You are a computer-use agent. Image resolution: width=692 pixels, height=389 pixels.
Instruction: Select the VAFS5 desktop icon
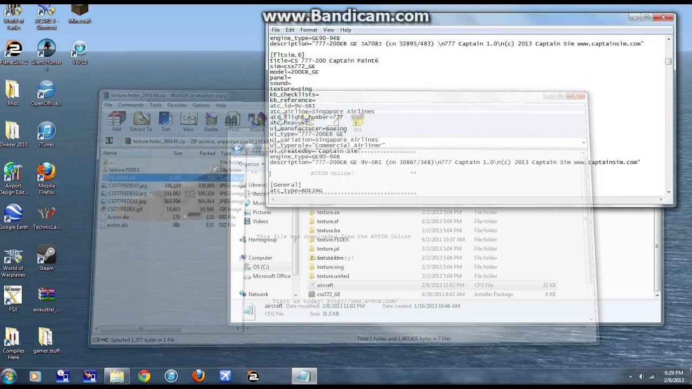tap(79, 52)
